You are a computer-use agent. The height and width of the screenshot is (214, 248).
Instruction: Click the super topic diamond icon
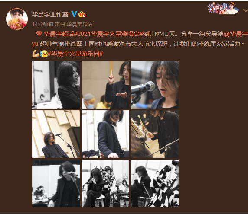tap(39, 34)
